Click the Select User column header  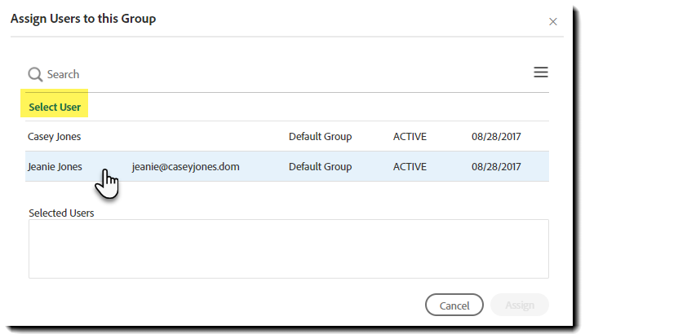coord(55,107)
